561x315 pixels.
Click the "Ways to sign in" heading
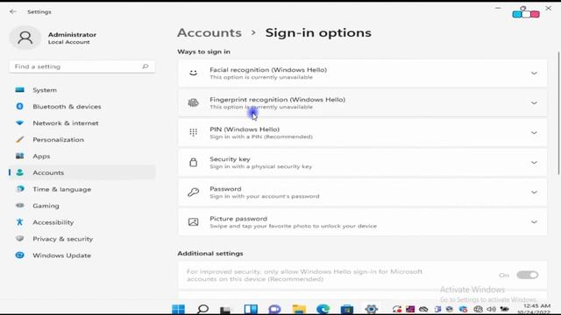[x=203, y=52]
